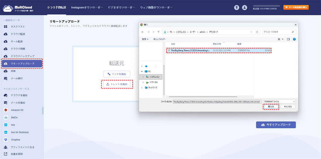Image resolution: width=321 pixels, height=159 pixels.
Task: Open help icon in the file dialog
Action: pos(294,39)
